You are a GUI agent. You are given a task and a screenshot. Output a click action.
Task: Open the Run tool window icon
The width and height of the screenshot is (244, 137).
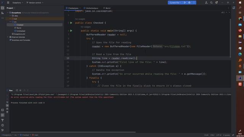(3, 115)
